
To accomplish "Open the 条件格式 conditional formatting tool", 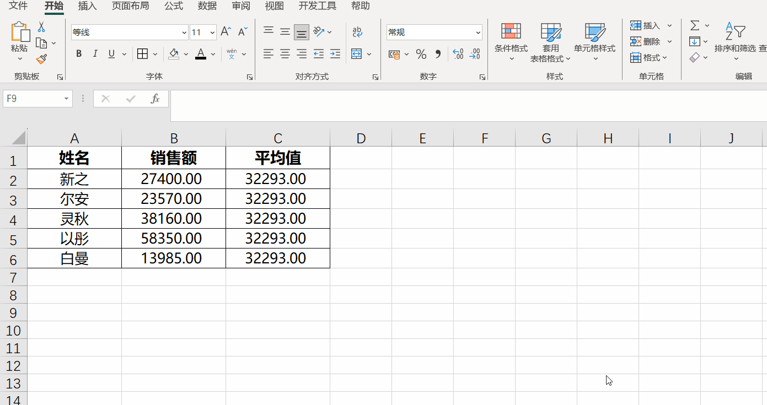I will 510,41.
